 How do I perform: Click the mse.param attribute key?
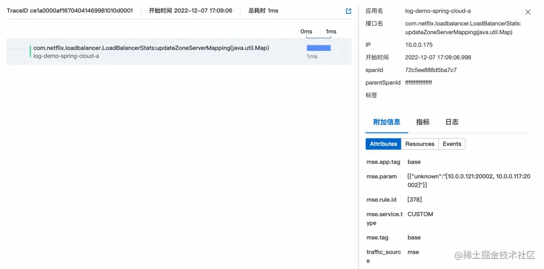[x=381, y=177]
